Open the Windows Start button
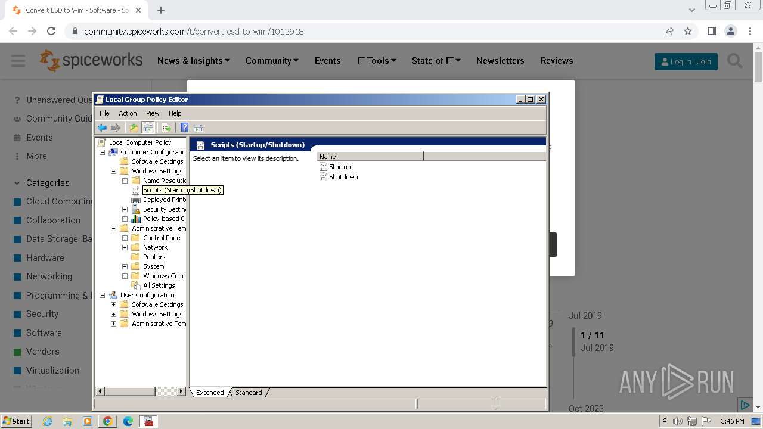The height and width of the screenshot is (429, 763). click(16, 421)
